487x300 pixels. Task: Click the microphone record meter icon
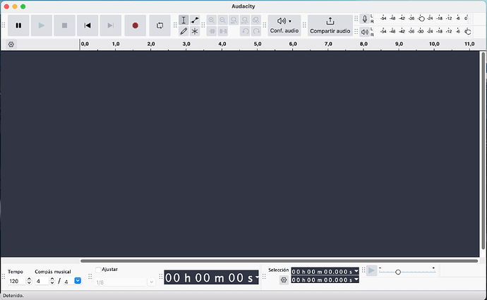click(x=365, y=19)
